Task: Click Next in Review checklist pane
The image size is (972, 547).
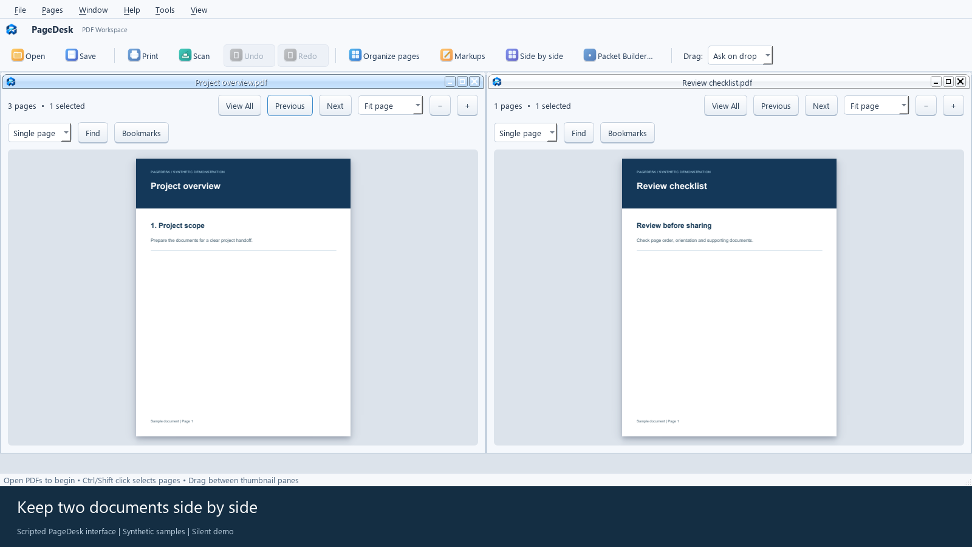Action: pos(821,106)
